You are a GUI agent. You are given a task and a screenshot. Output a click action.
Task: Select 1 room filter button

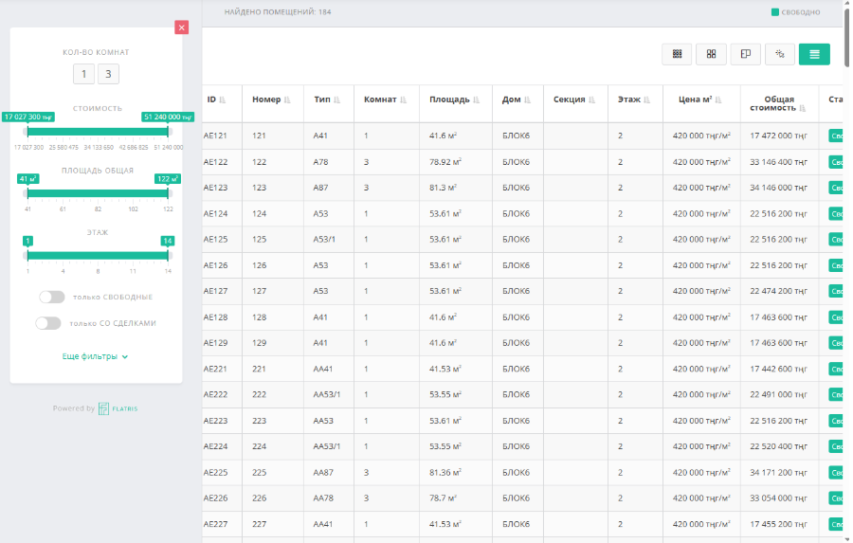tap(83, 75)
